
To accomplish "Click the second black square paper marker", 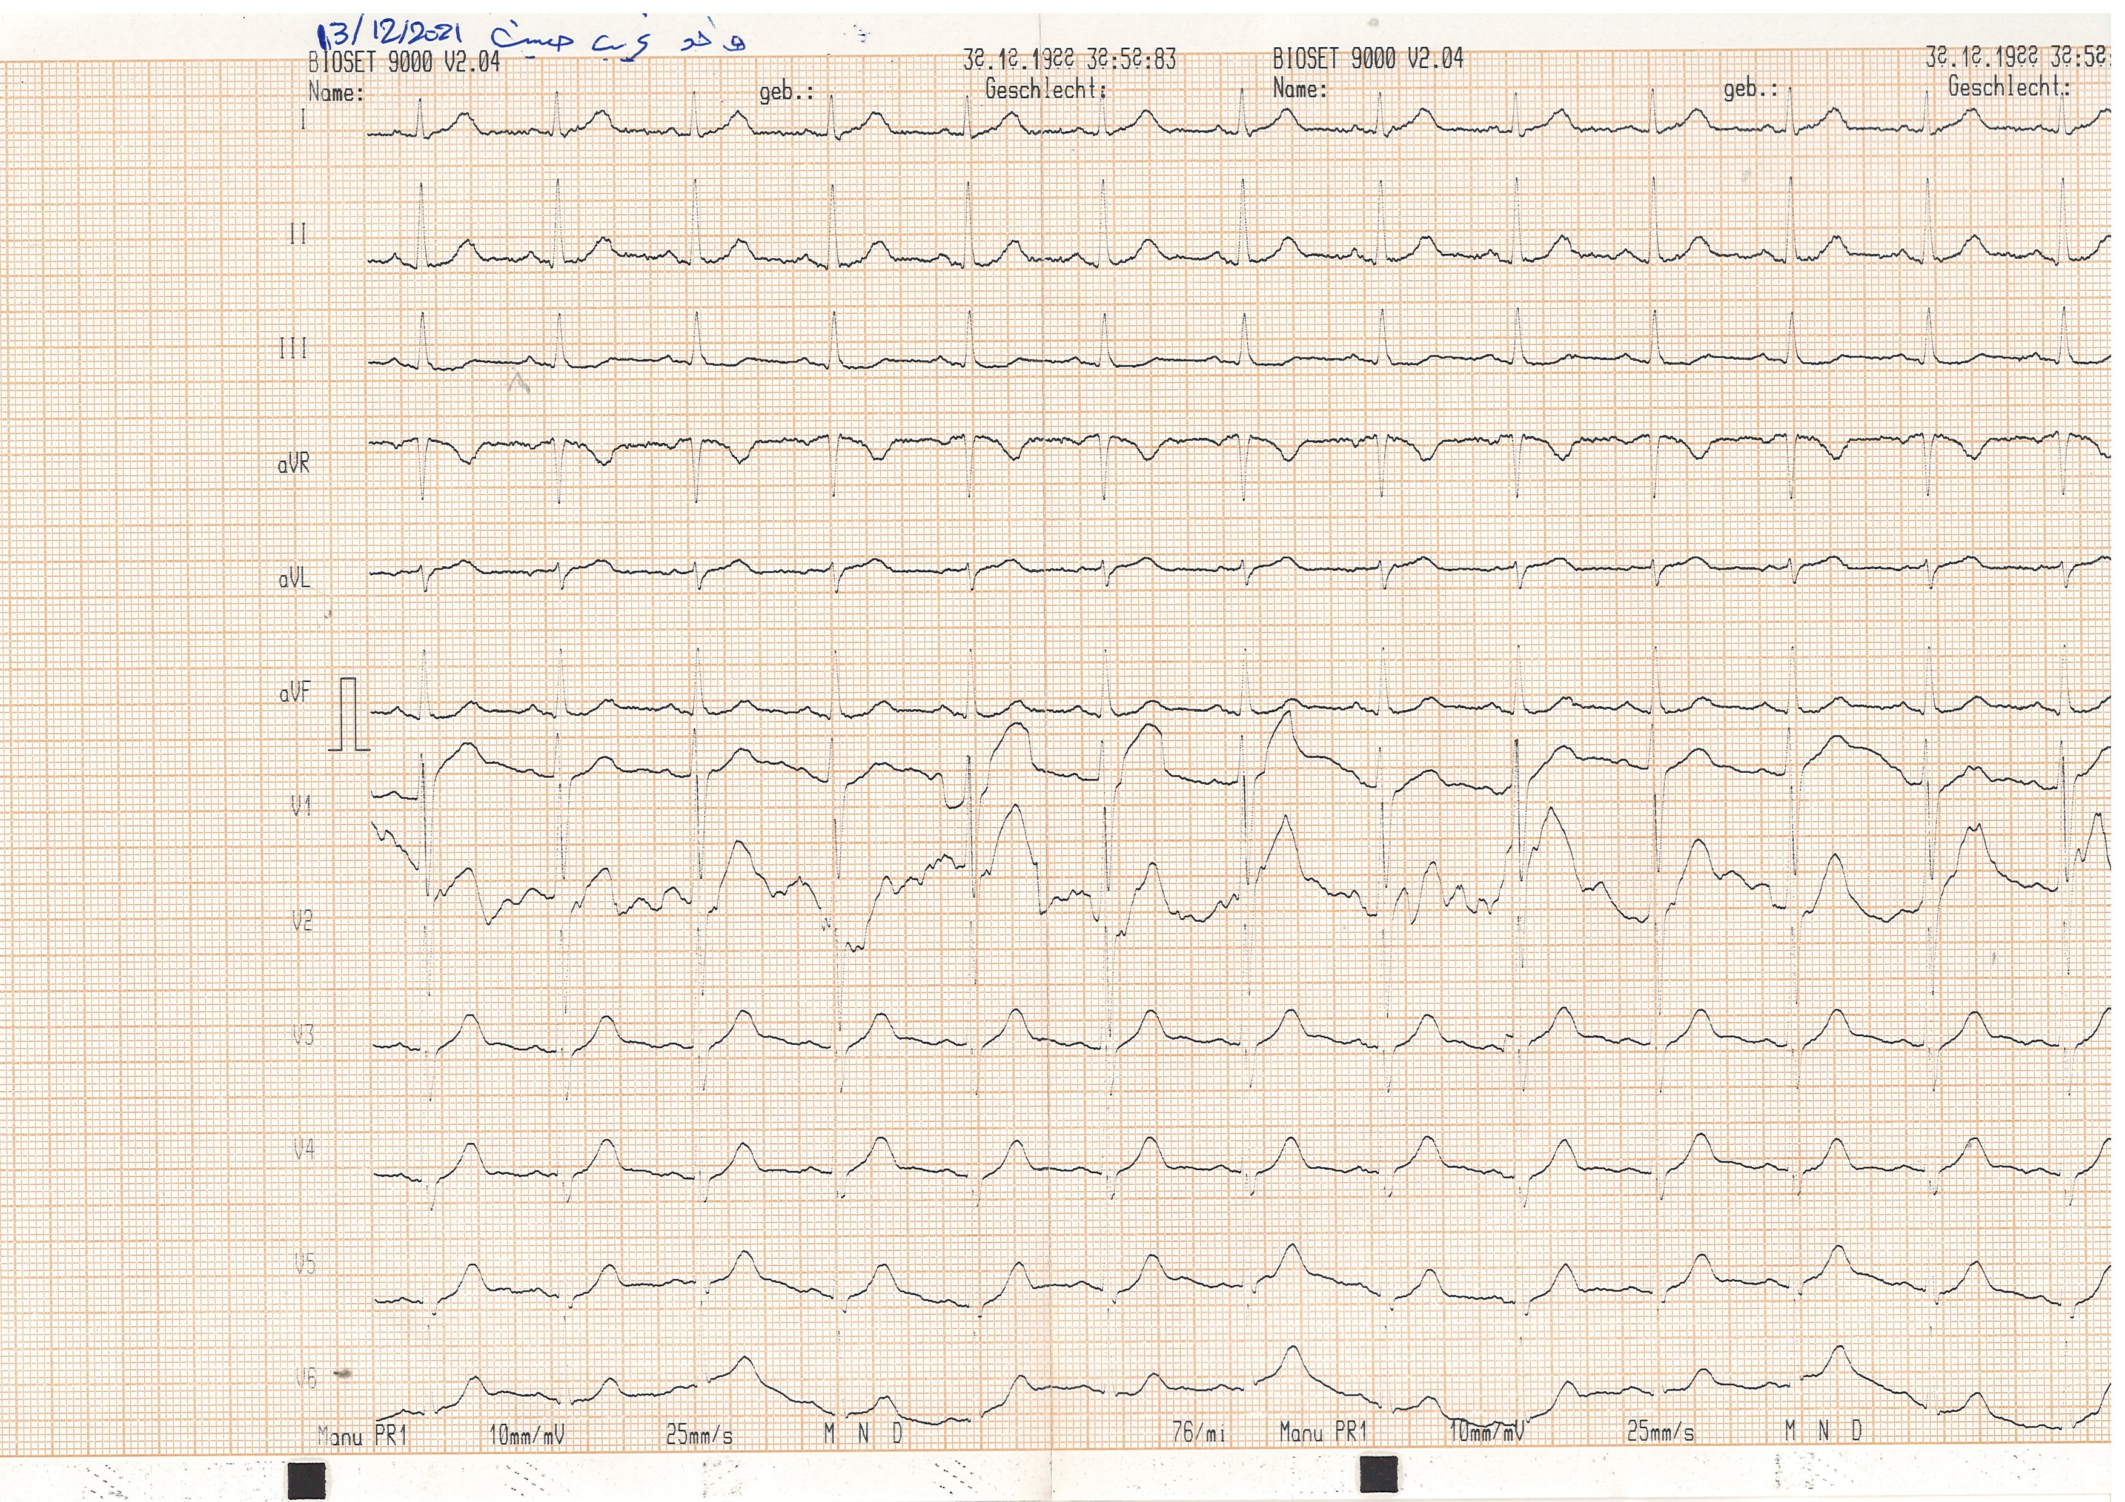I will pyautogui.click(x=1378, y=1474).
